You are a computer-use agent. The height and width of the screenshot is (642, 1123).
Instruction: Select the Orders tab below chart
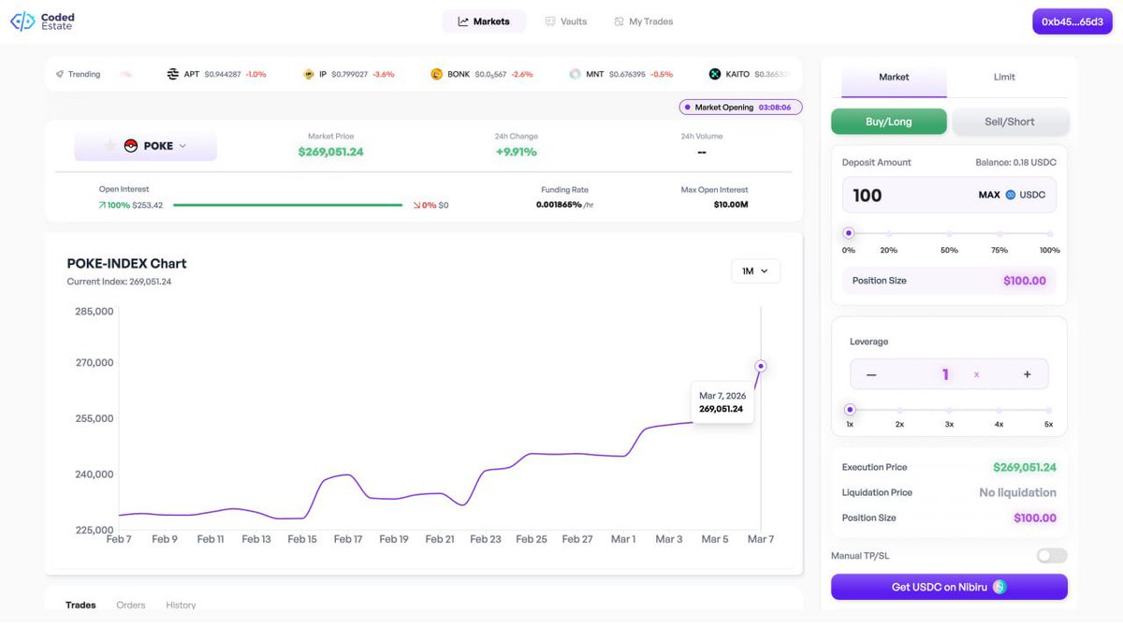(131, 605)
